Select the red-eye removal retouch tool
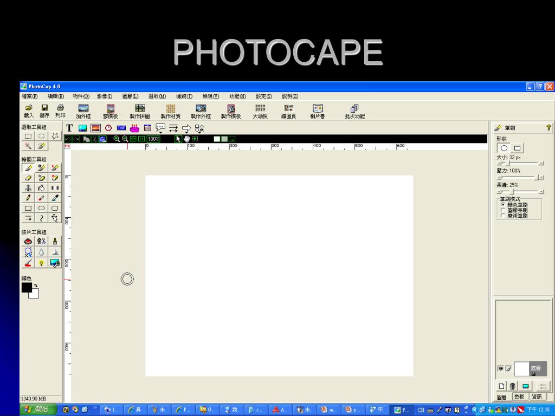This screenshot has width=555, height=416. (28, 241)
